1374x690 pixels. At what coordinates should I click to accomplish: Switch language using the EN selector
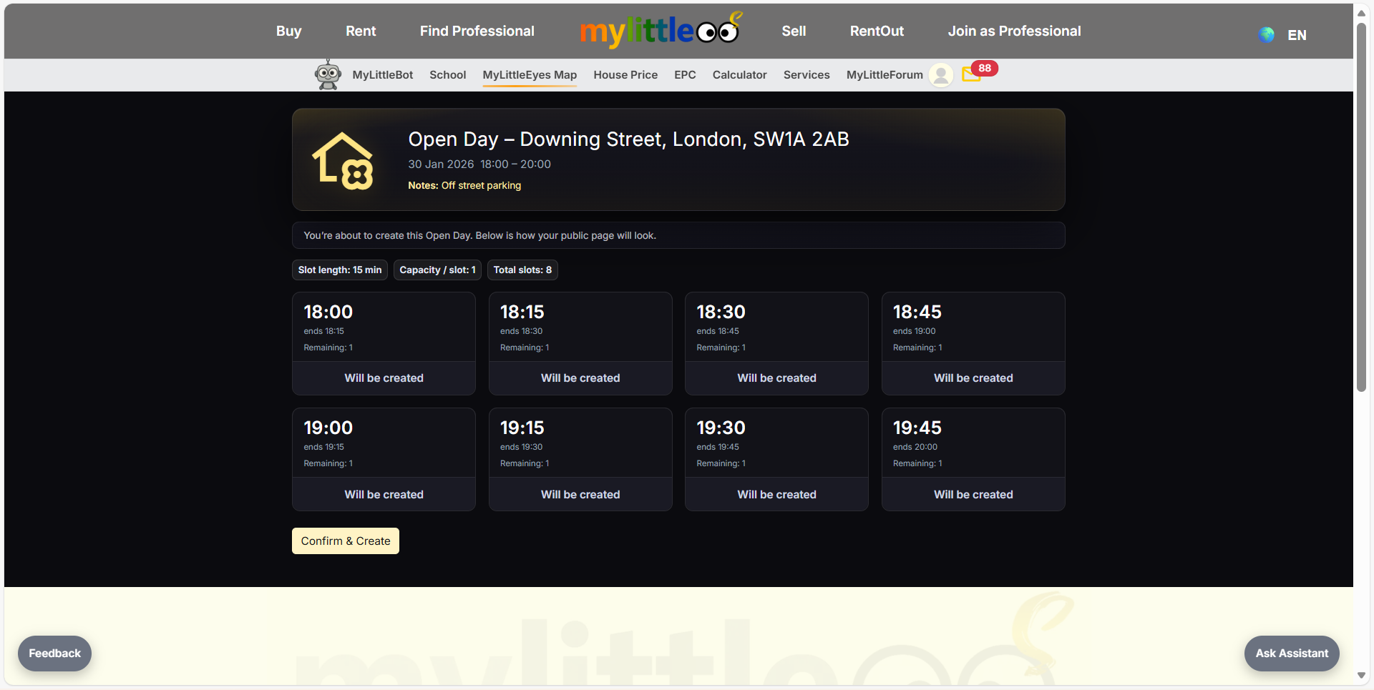tap(1297, 35)
